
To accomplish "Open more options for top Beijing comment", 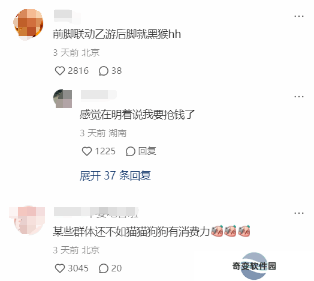I will [x=299, y=16].
